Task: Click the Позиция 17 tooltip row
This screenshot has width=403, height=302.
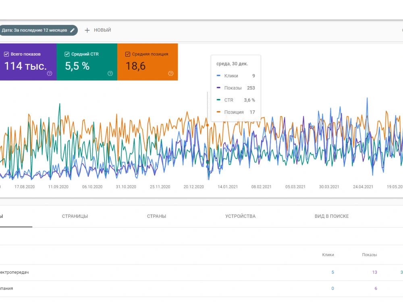Action: 236,112
